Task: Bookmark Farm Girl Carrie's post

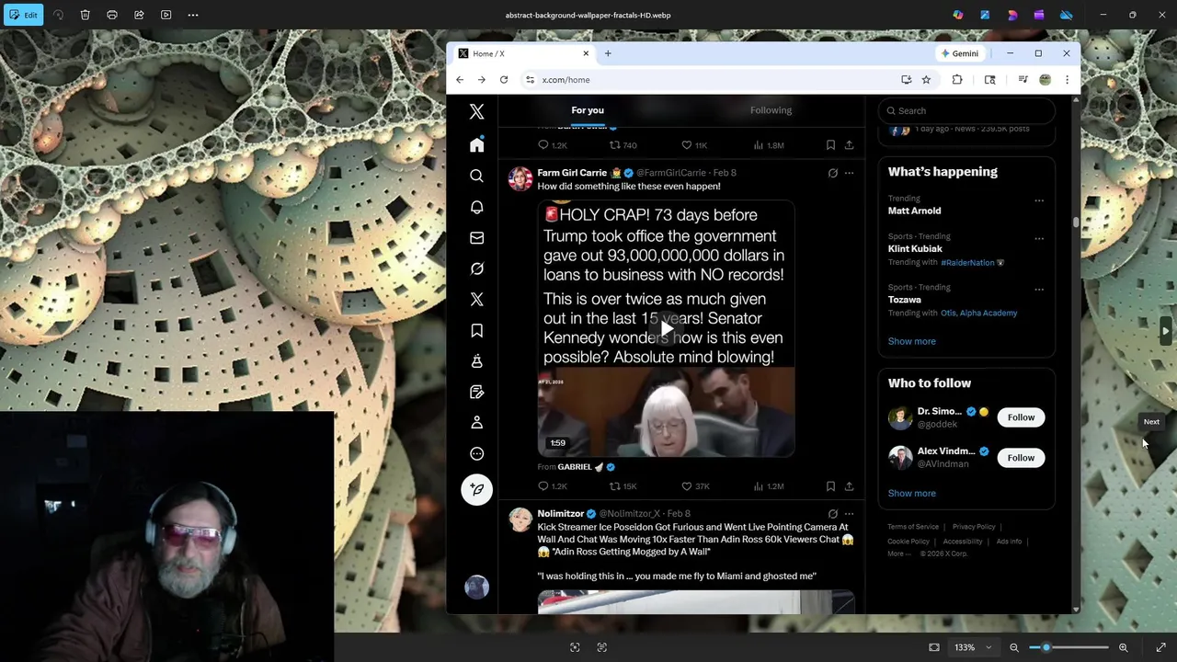Action: (830, 486)
